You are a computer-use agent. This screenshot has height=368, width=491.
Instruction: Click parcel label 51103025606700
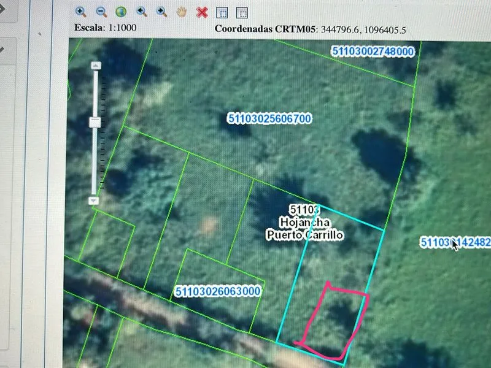269,118
